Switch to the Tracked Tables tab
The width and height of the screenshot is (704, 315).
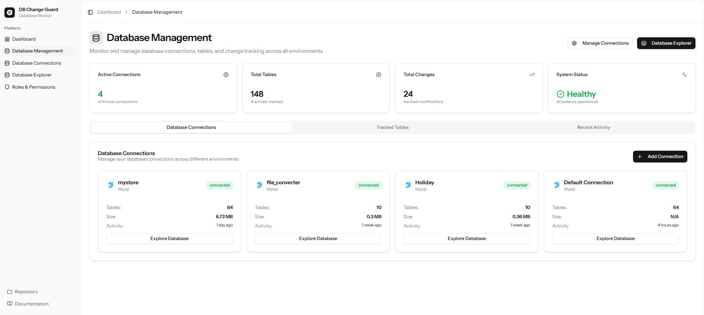pos(392,127)
